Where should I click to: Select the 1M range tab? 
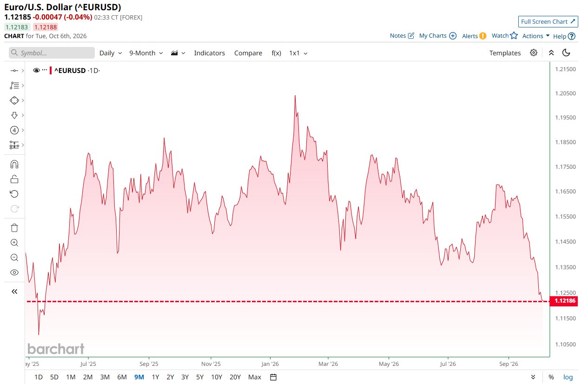click(71, 377)
